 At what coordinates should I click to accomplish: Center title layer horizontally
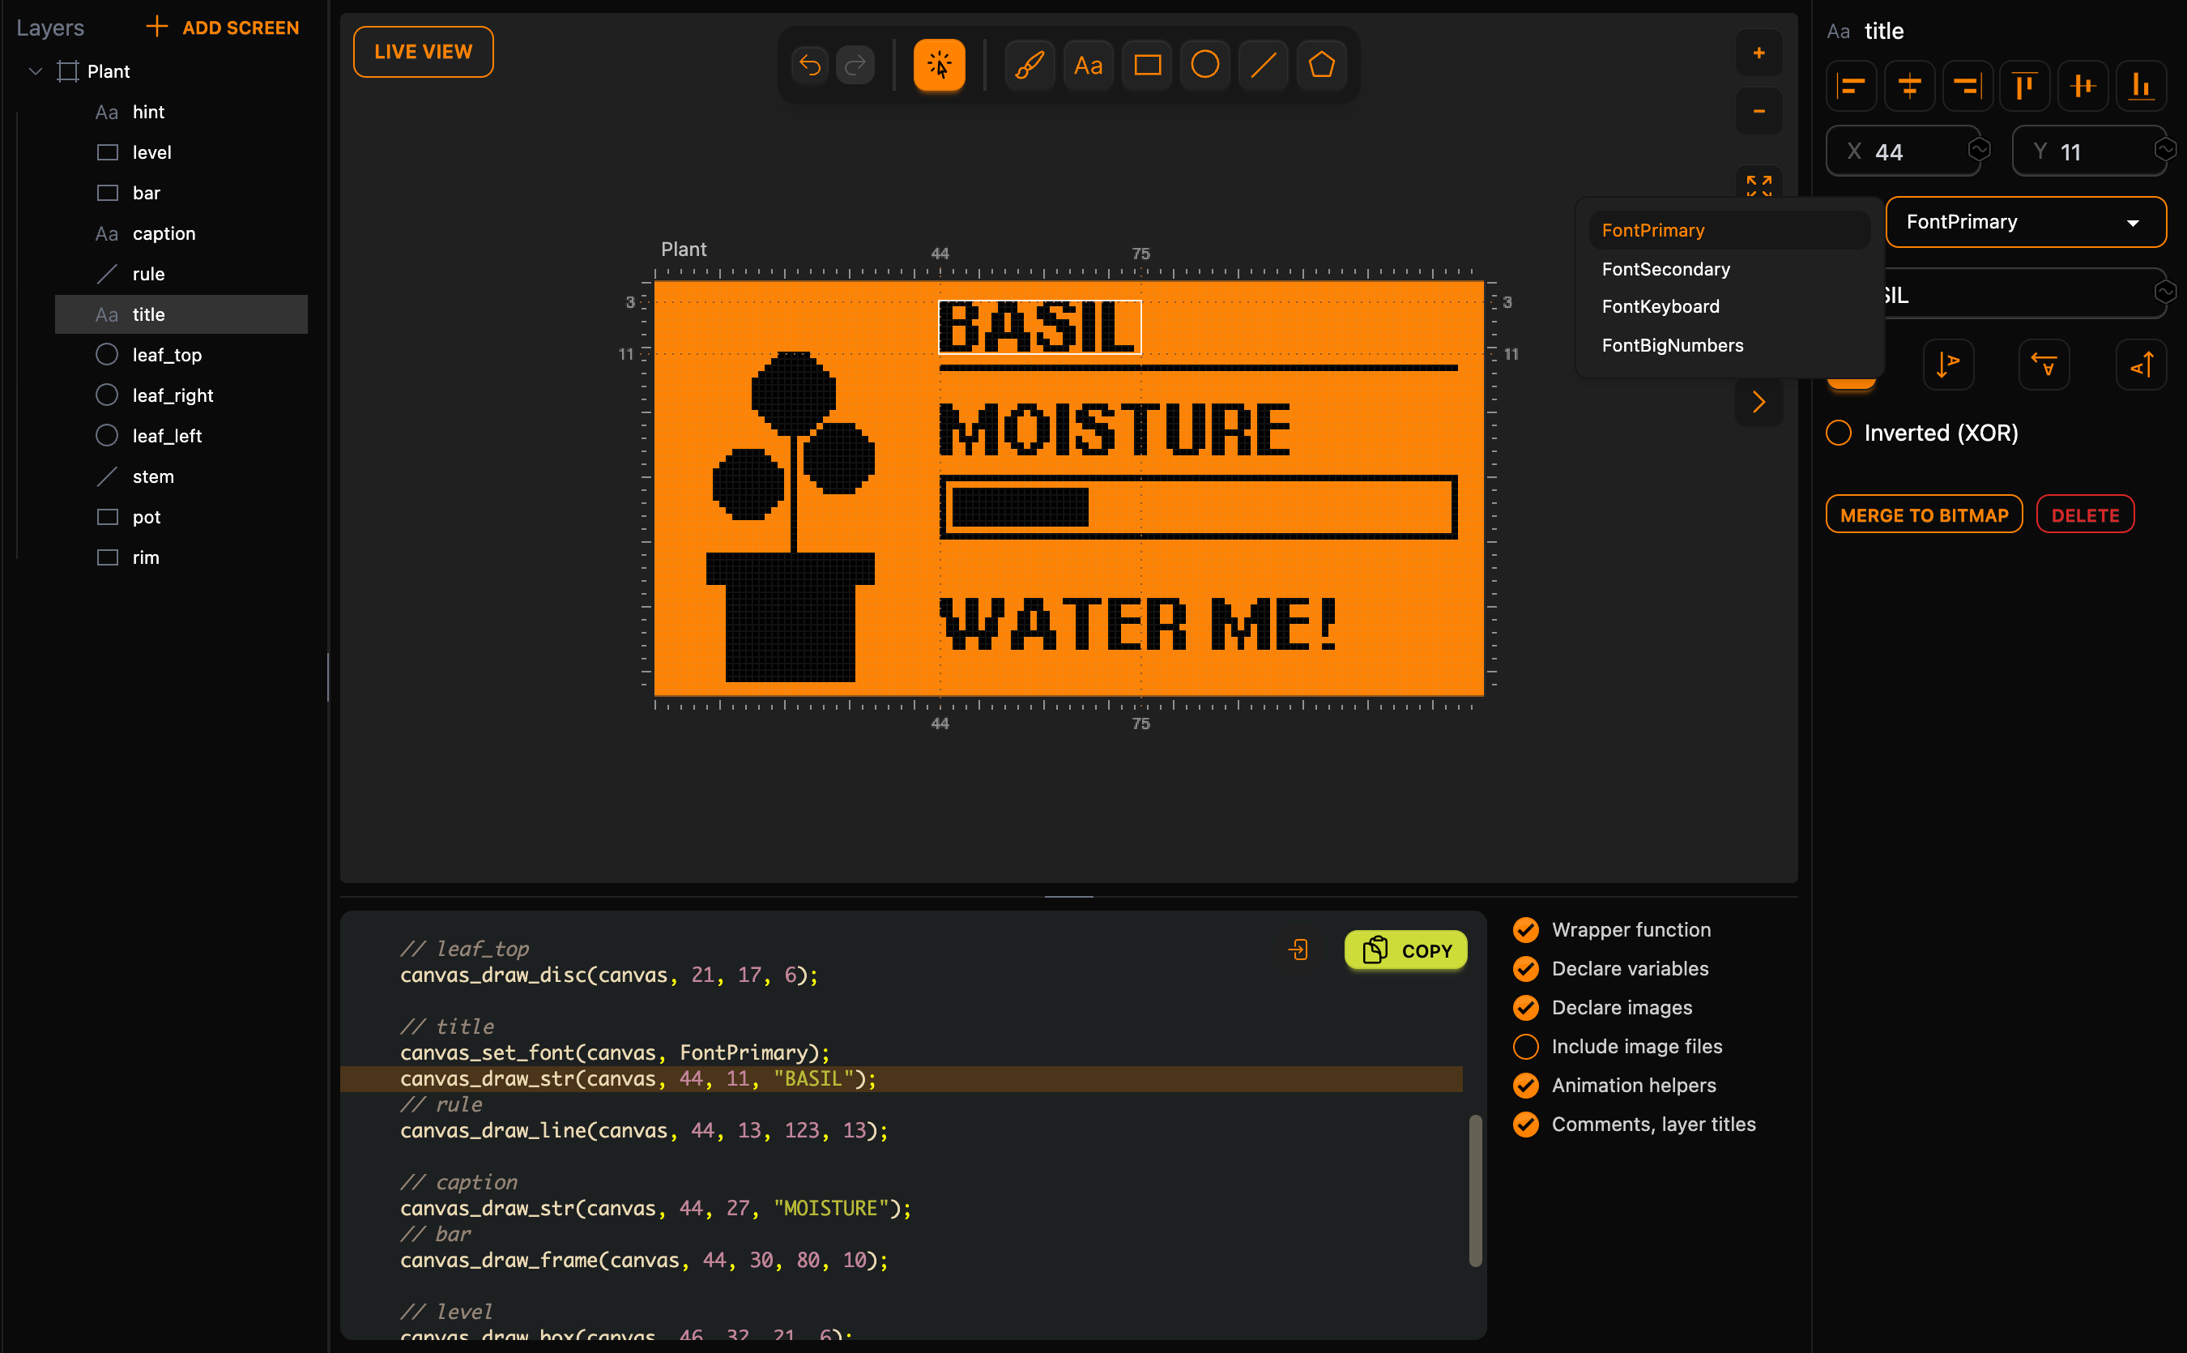[x=1909, y=86]
